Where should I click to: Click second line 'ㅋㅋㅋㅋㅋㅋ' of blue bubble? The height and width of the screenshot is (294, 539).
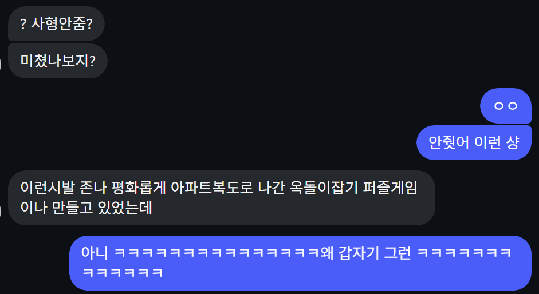coord(123,273)
